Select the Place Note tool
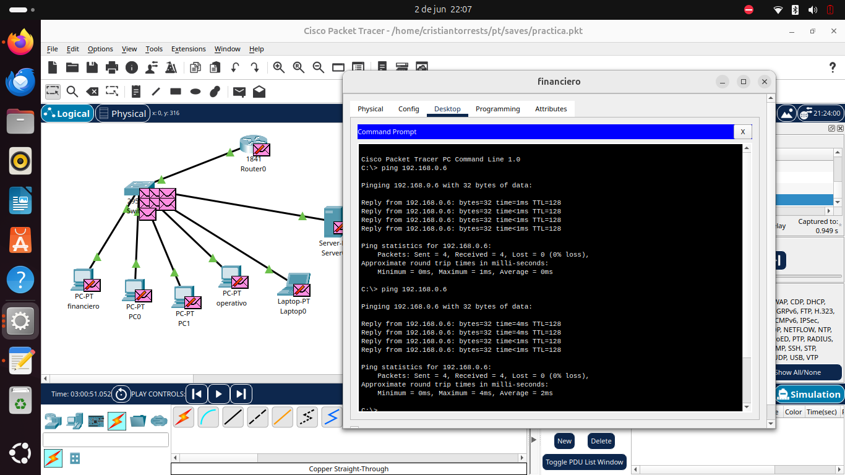Viewport: 845px width, 475px height. point(136,92)
